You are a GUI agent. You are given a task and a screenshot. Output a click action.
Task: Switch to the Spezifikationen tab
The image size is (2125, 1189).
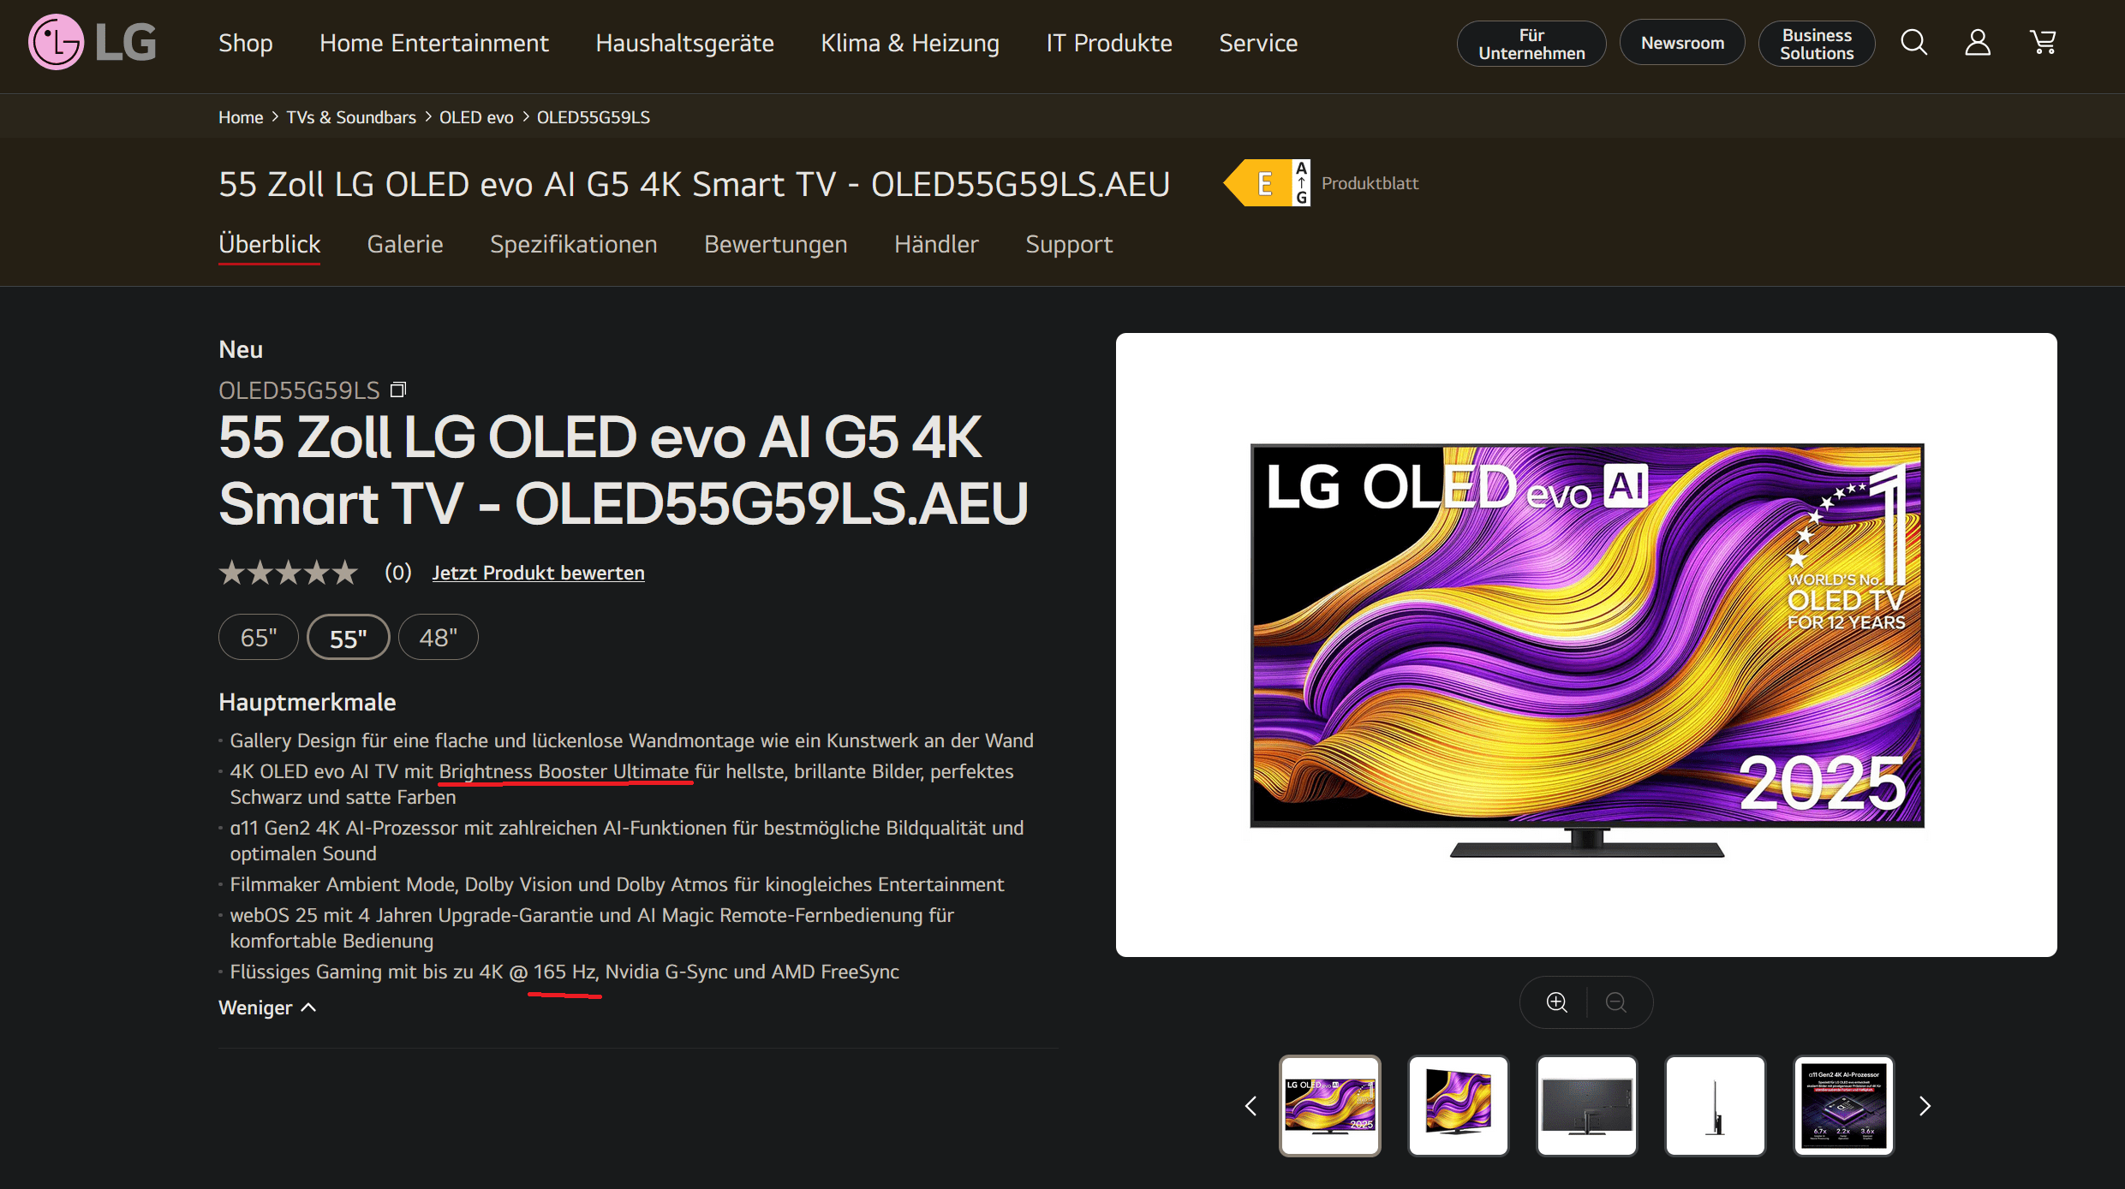tap(573, 245)
